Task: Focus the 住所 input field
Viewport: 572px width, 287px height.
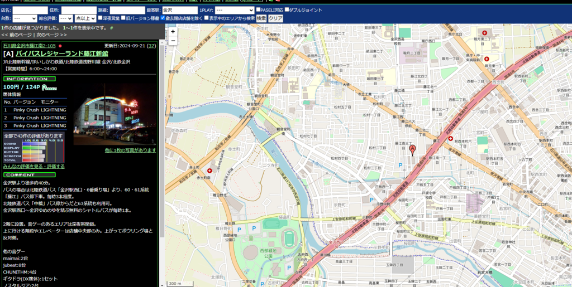Action: (x=79, y=10)
